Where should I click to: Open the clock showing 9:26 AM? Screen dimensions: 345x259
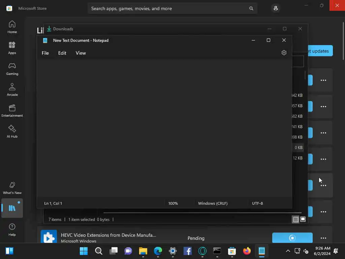322,251
